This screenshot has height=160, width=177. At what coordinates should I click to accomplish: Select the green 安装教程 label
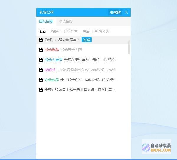point(52,80)
